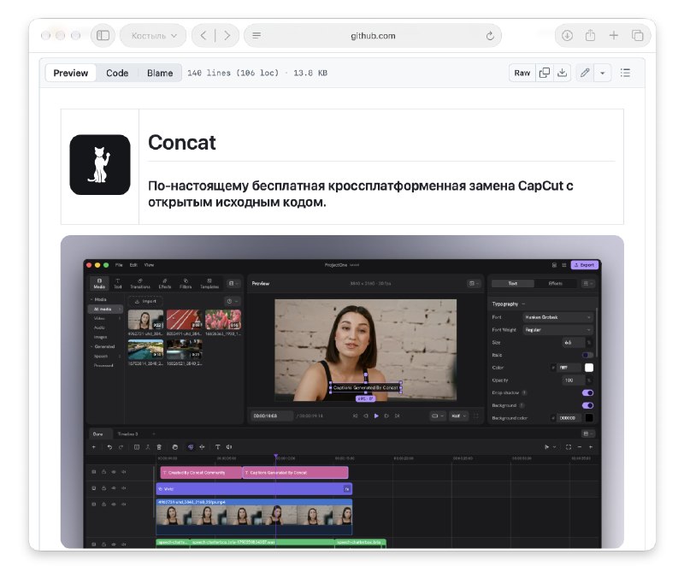Download the raw file icon
Viewport: 684px width, 578px height.
coord(563,73)
